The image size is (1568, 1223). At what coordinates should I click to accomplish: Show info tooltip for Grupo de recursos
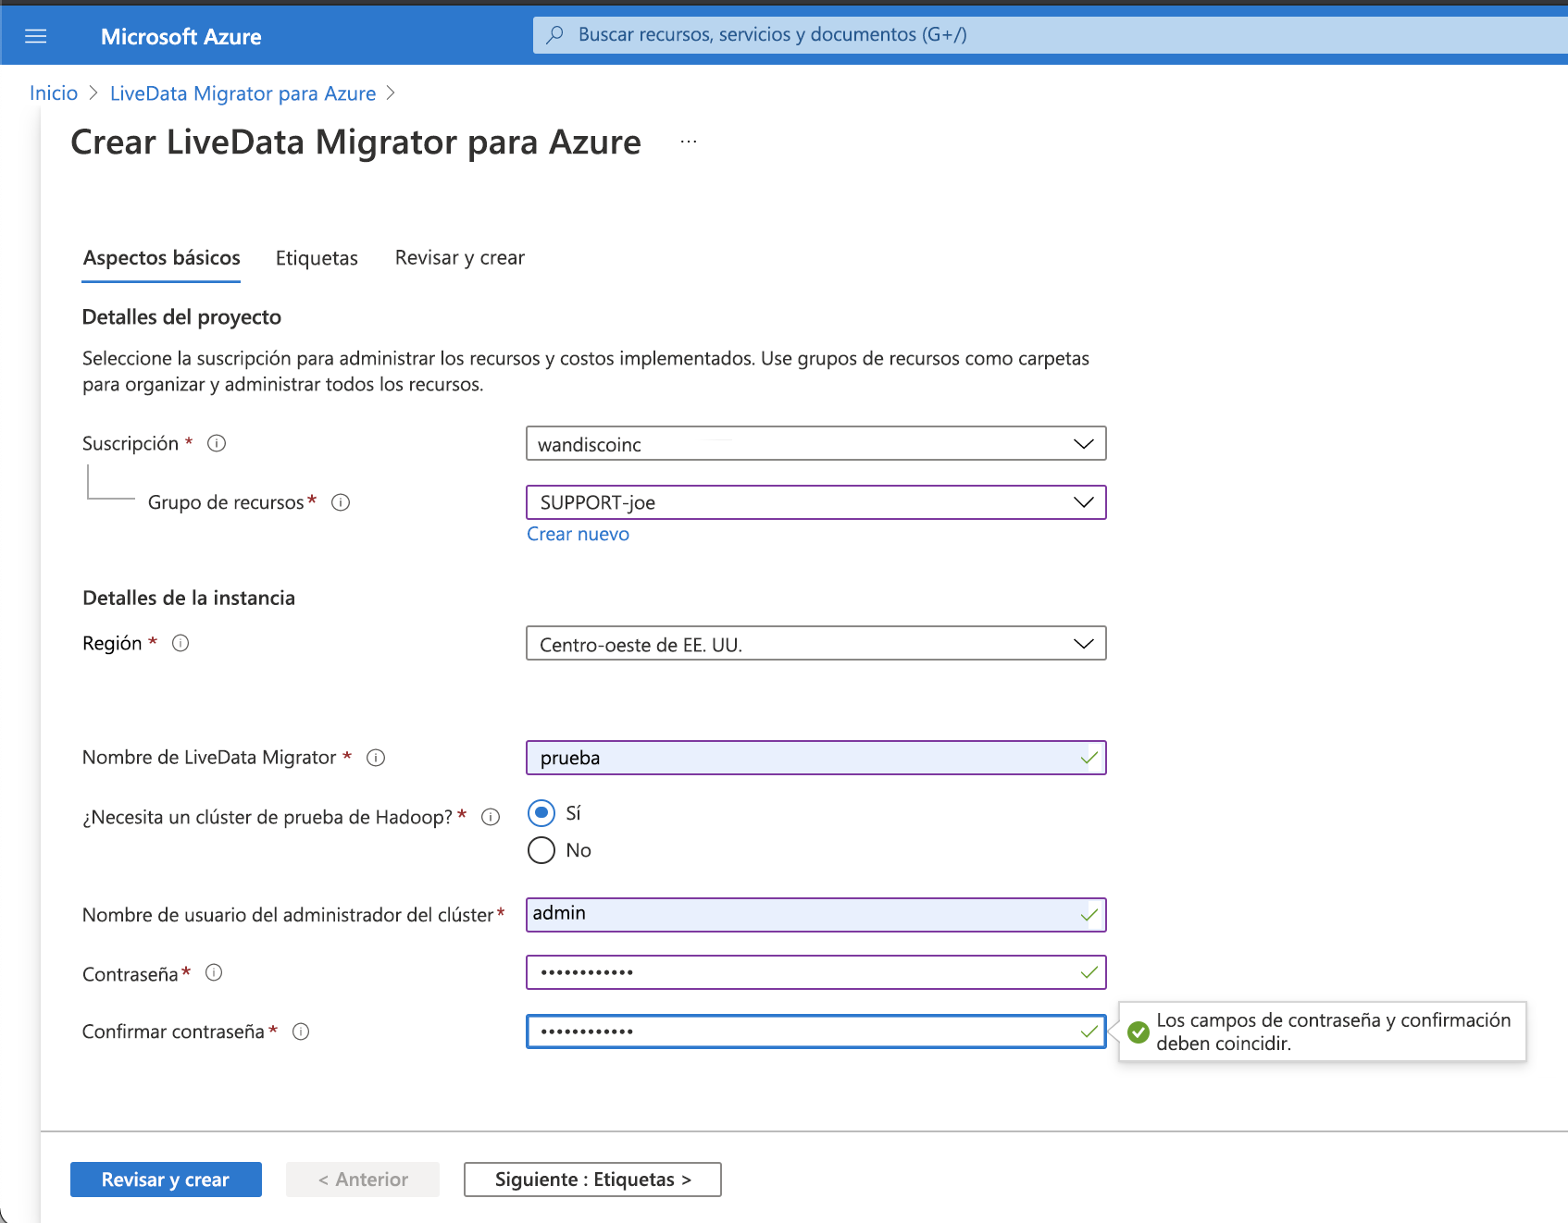(341, 502)
